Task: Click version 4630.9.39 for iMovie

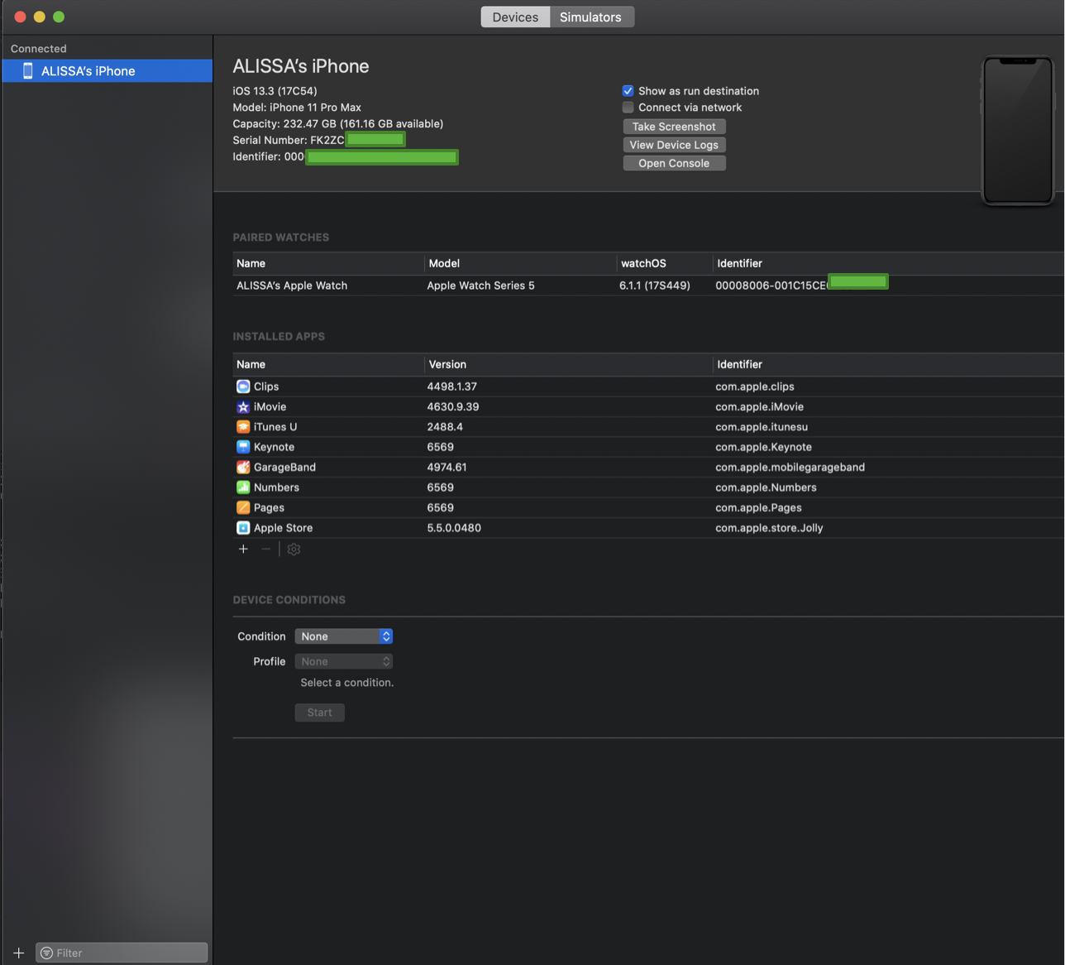Action: click(x=452, y=407)
